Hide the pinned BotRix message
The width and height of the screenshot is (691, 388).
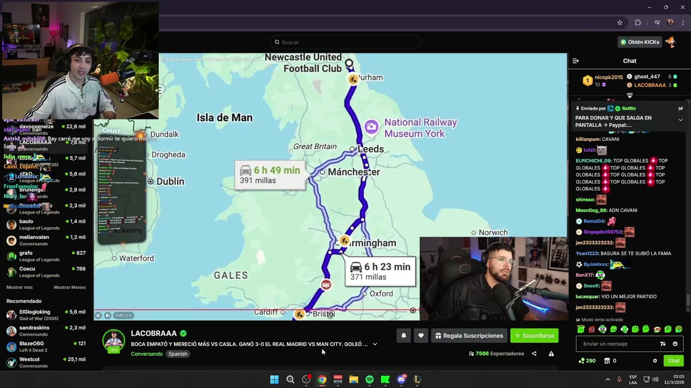(x=680, y=108)
